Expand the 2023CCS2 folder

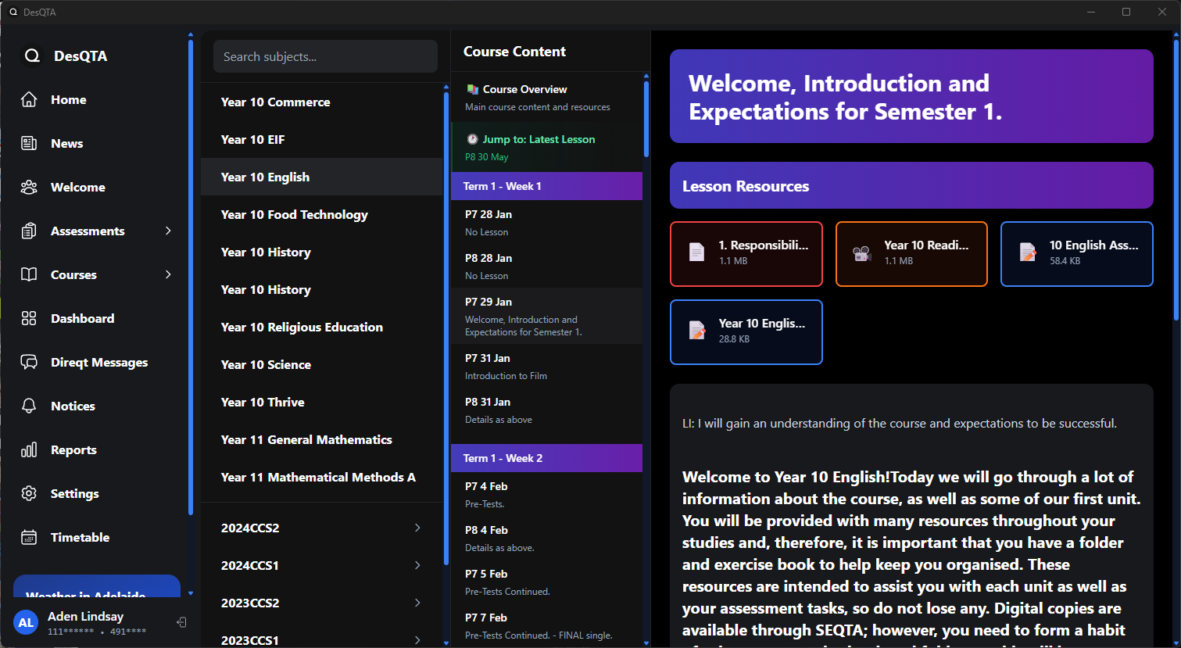pyautogui.click(x=321, y=603)
